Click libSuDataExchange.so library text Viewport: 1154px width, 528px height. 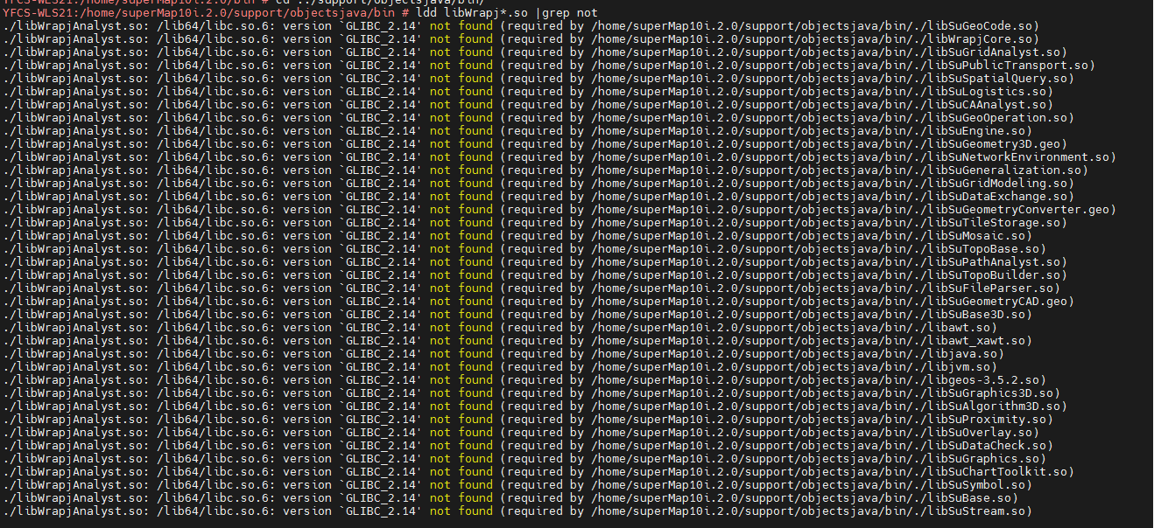pos(997,197)
